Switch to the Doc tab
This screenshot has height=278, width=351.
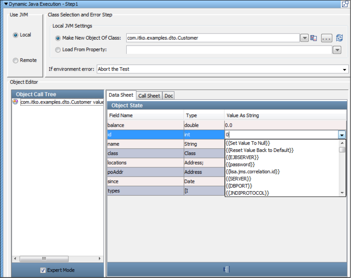tap(169, 96)
